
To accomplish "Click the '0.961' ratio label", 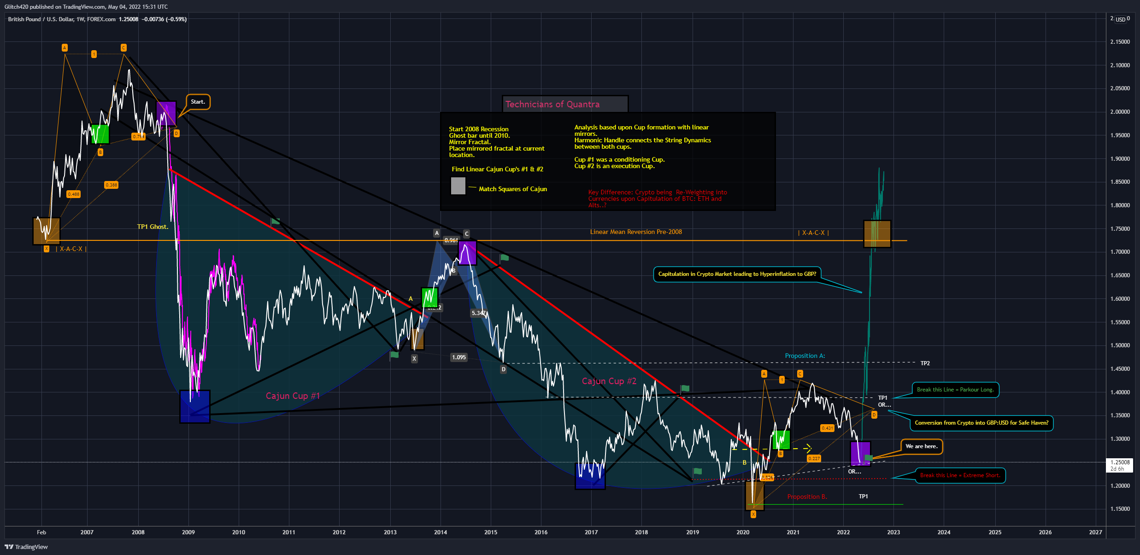I will tap(451, 240).
